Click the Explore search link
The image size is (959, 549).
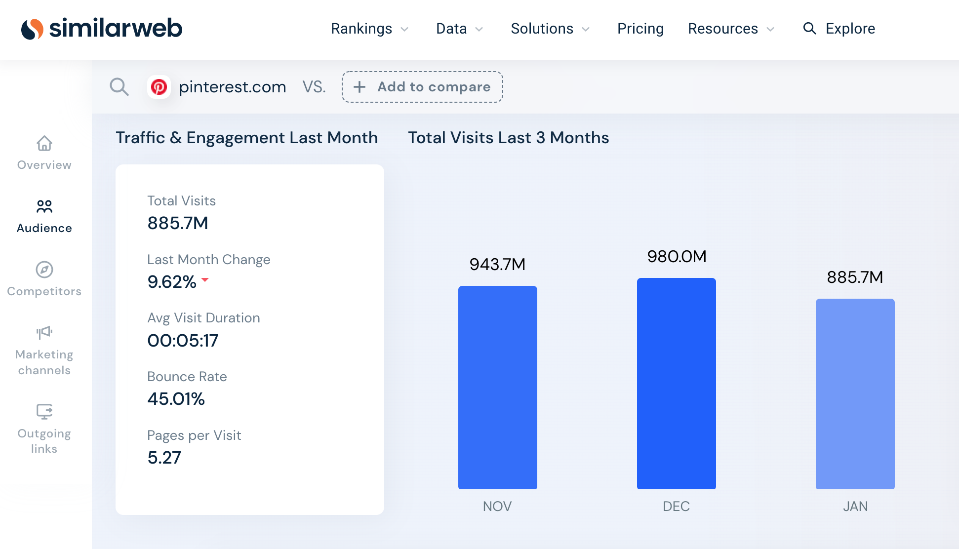[x=839, y=29]
